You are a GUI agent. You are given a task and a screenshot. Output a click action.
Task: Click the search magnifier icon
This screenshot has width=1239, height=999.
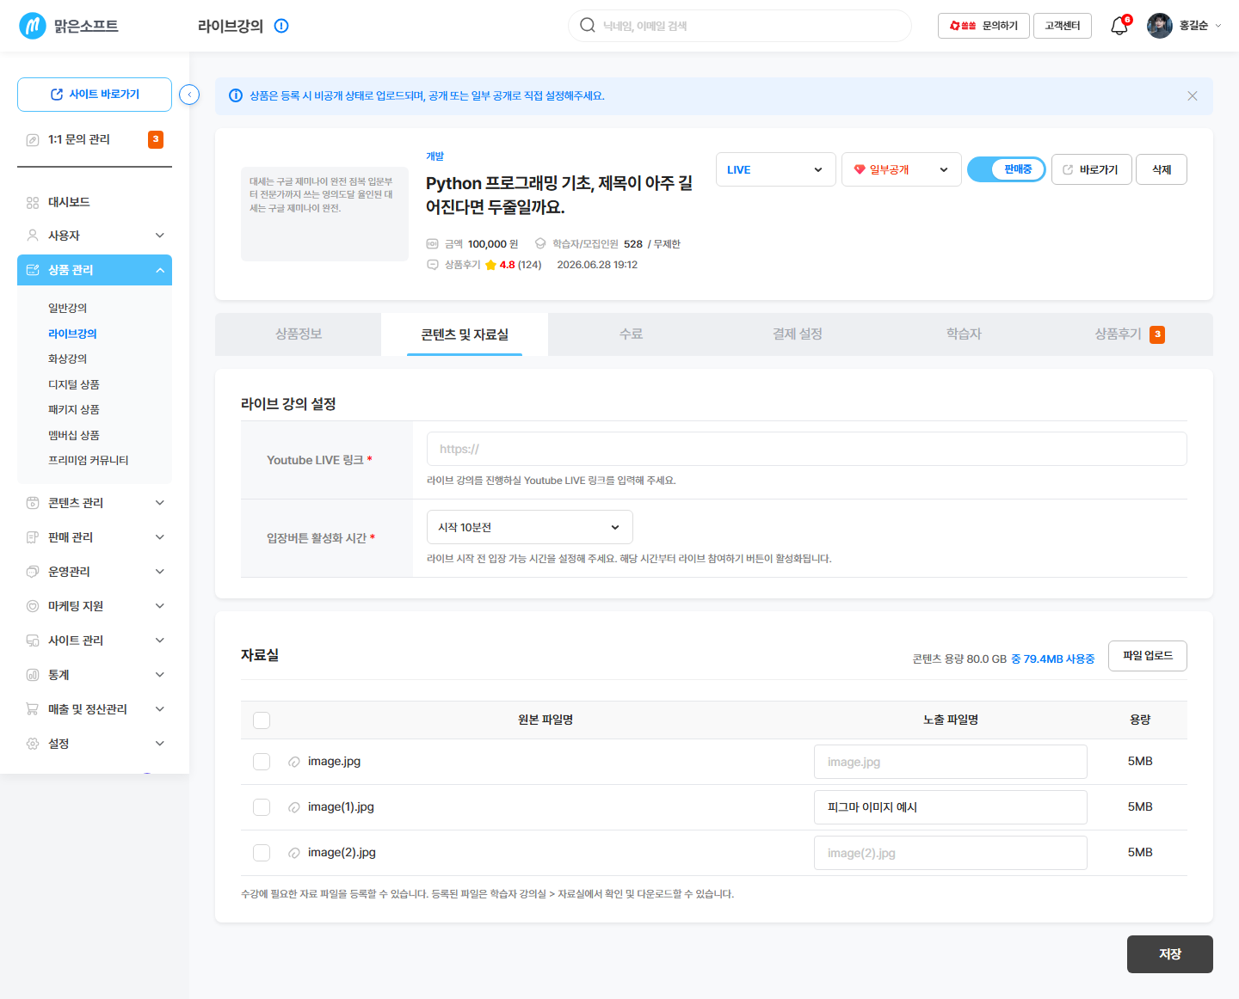(x=588, y=25)
